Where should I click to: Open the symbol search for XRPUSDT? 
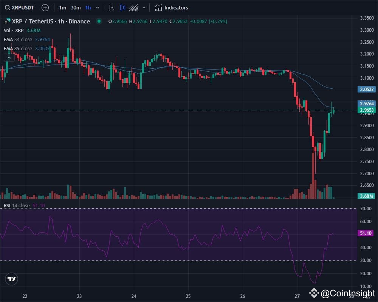click(21, 7)
